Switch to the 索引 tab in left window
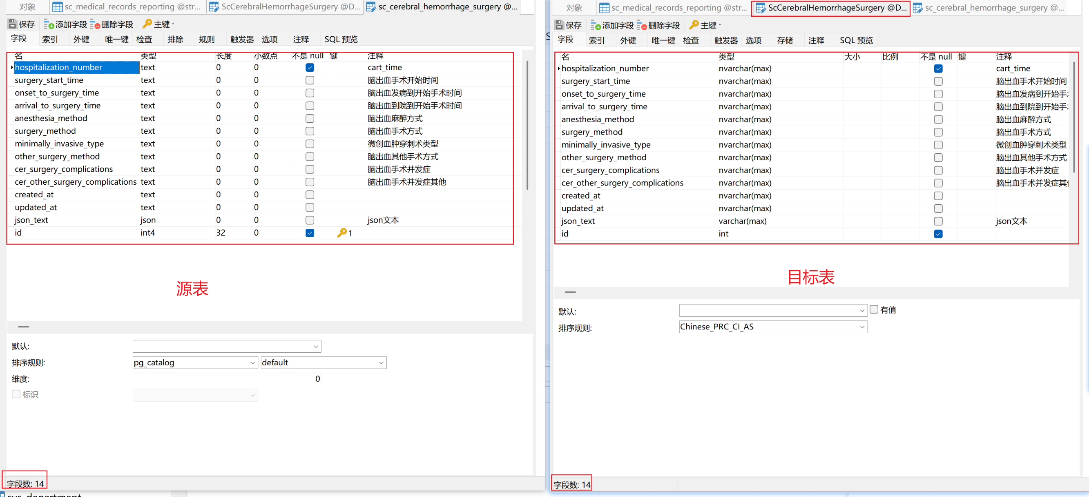This screenshot has width=1089, height=497. click(x=50, y=39)
